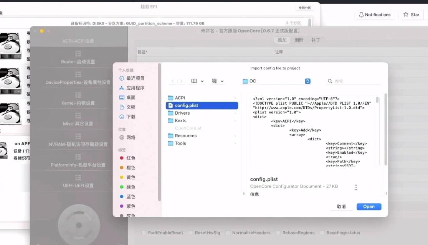The height and width of the screenshot is (245, 428).
Task: Switch file dialog to column view
Action: pyautogui.click(x=195, y=81)
